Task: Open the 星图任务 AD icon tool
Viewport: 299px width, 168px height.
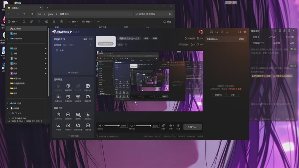Action: (x=68, y=116)
